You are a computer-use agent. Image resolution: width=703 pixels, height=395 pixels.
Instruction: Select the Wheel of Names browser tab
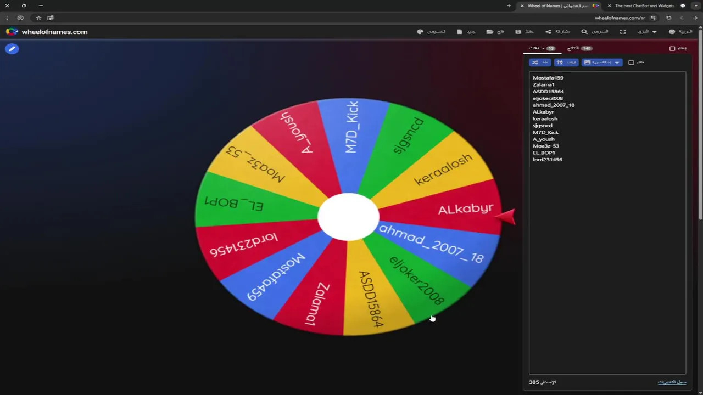(x=559, y=5)
